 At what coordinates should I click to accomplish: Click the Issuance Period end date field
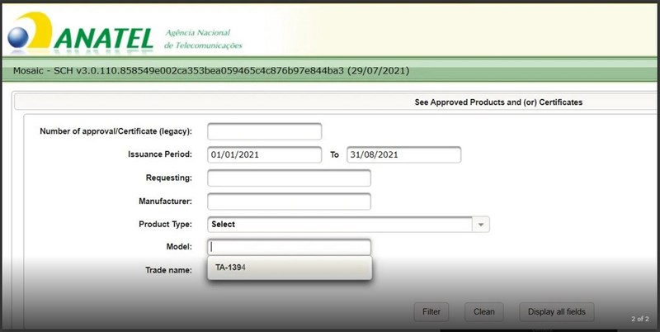(x=403, y=154)
